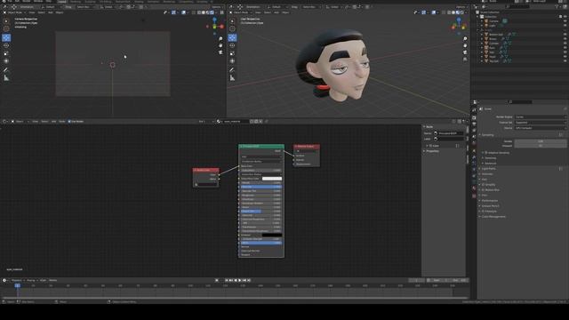Toggle camera view icon in the head viewport
This screenshot has width=569, height=320.
[x=465, y=52]
